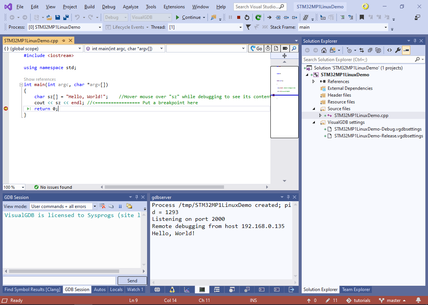The image size is (428, 305).
Task: Click the green Hot Reload refresh icon
Action: tap(258, 17)
